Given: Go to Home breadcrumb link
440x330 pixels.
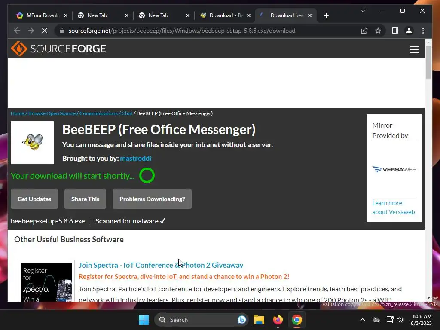Looking at the screenshot, I should pyautogui.click(x=17, y=113).
